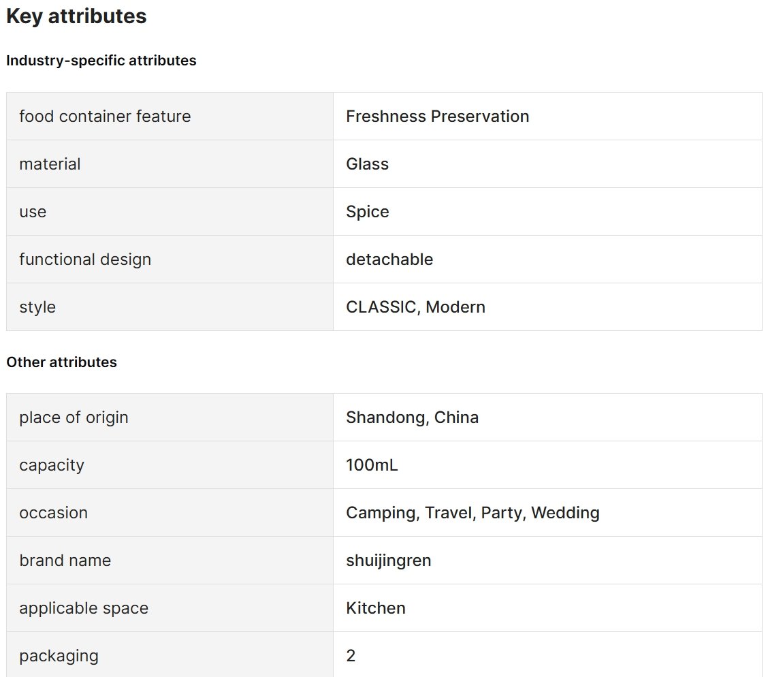Select the food container feature label
Image resolution: width=768 pixels, height=677 pixels.
(105, 116)
